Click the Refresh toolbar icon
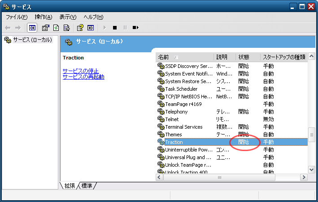Viewport: 318px width, 202px height. pyautogui.click(x=56, y=28)
